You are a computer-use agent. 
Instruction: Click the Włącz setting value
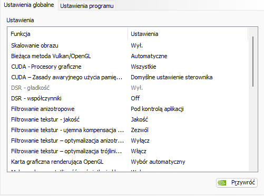tap(139, 151)
